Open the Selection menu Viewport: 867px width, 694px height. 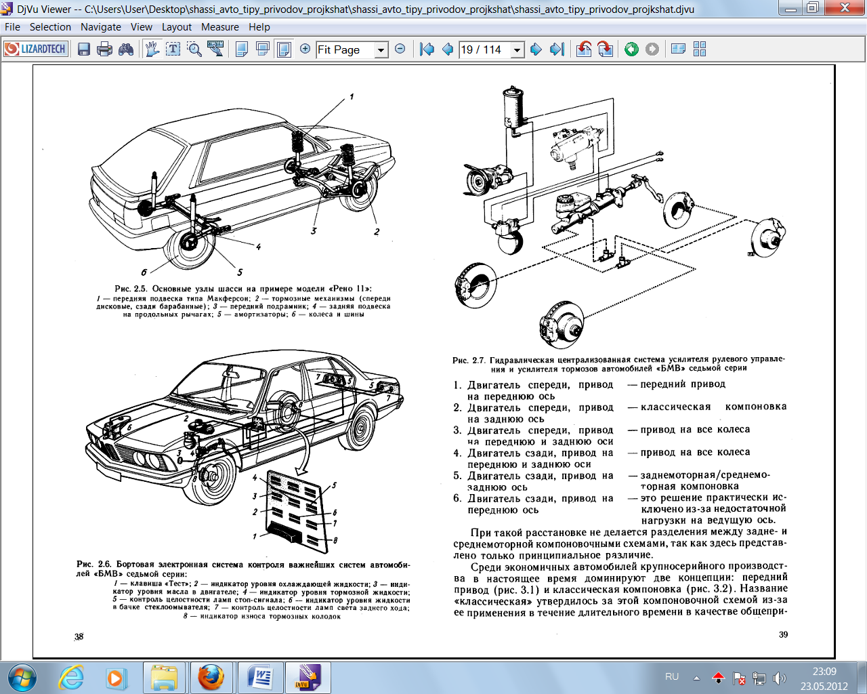50,27
